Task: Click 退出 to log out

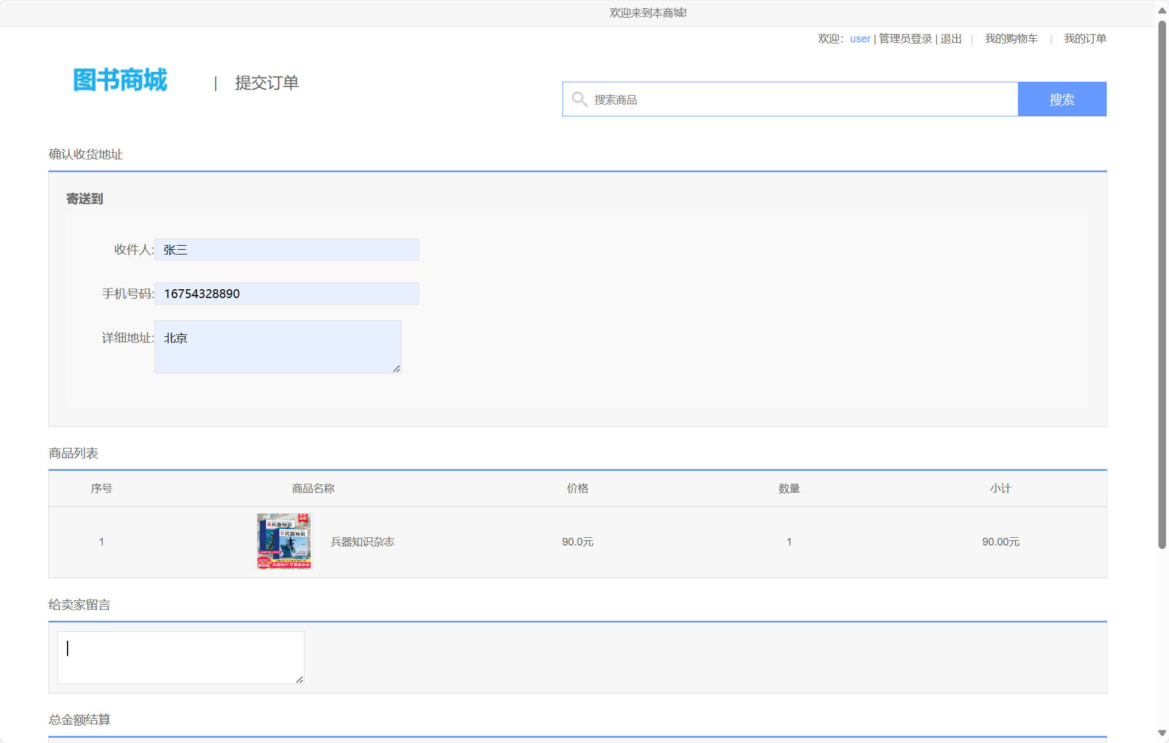Action: click(950, 39)
